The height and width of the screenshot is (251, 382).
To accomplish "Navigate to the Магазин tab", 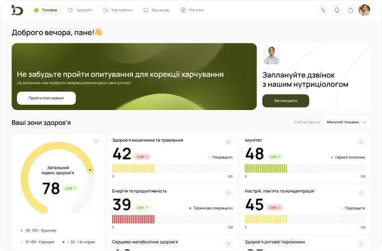I will tap(192, 10).
